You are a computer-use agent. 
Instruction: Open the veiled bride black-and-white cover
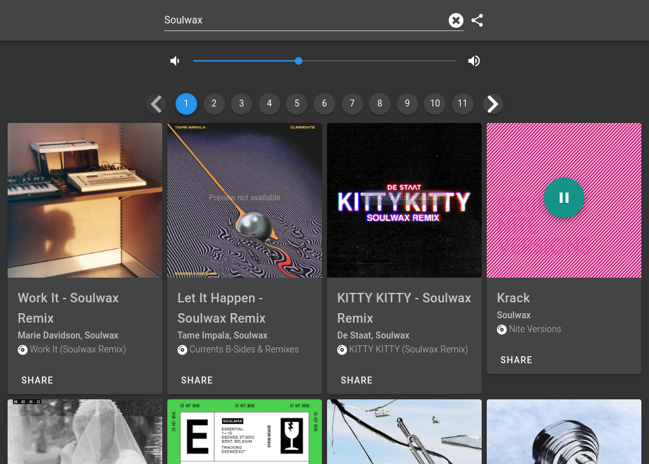[85, 432]
